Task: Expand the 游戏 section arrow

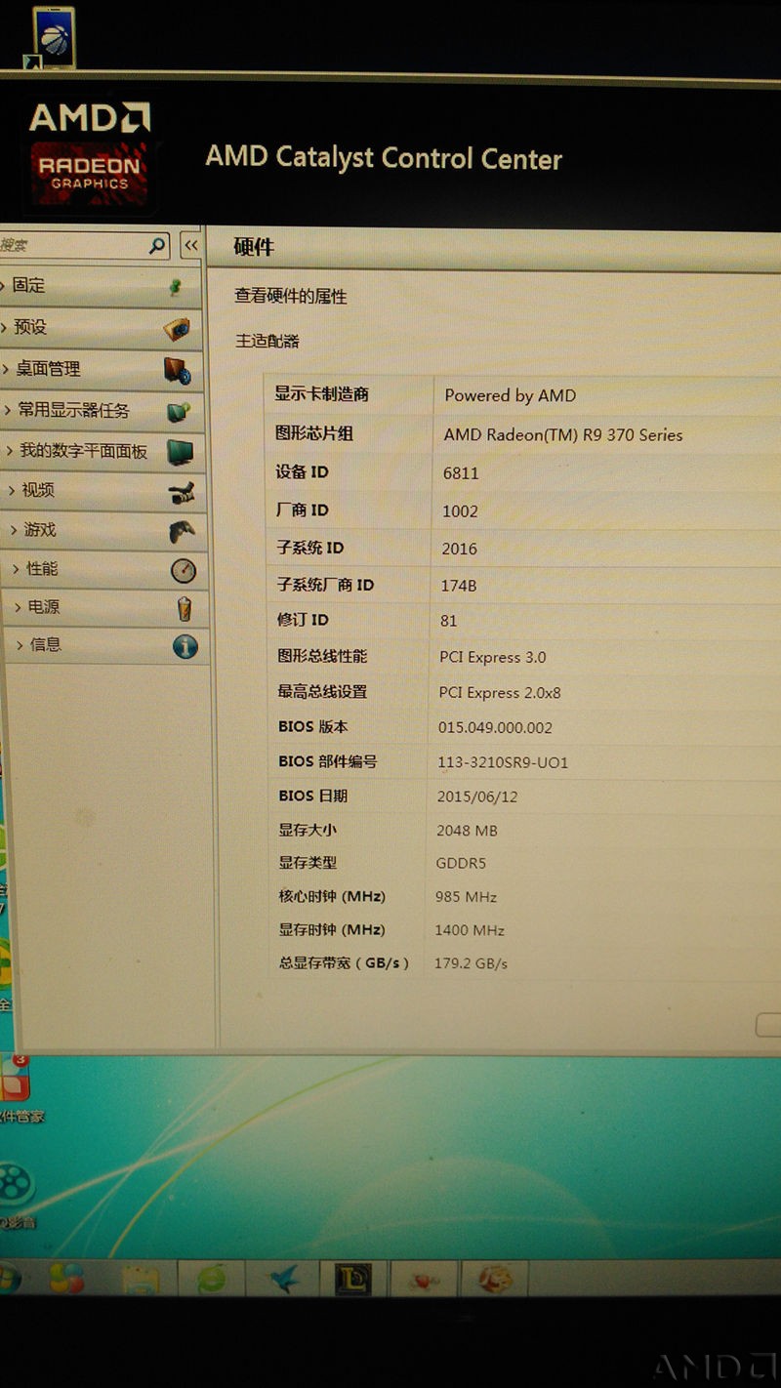Action: click(15, 530)
